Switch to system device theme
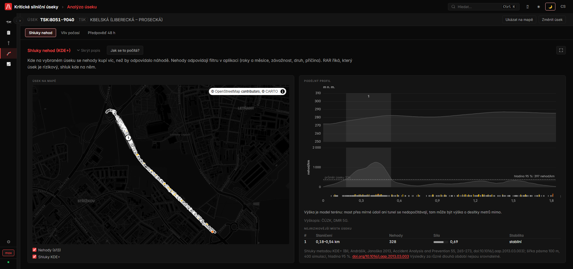The image size is (573, 269). point(528,7)
